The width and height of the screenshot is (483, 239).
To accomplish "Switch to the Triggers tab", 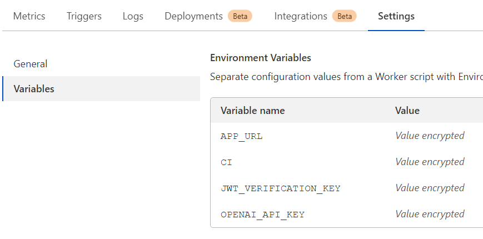I will (84, 16).
